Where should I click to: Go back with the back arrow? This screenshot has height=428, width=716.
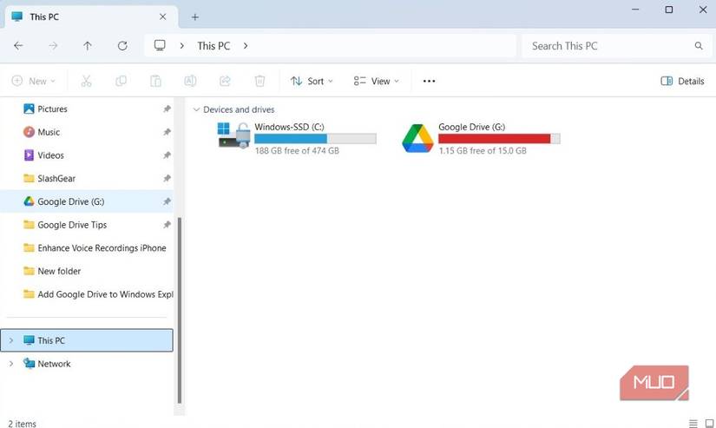tap(18, 46)
